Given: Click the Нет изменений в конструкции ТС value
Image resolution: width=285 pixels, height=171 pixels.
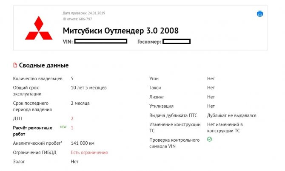Looking at the screenshot, I should 225,128.
